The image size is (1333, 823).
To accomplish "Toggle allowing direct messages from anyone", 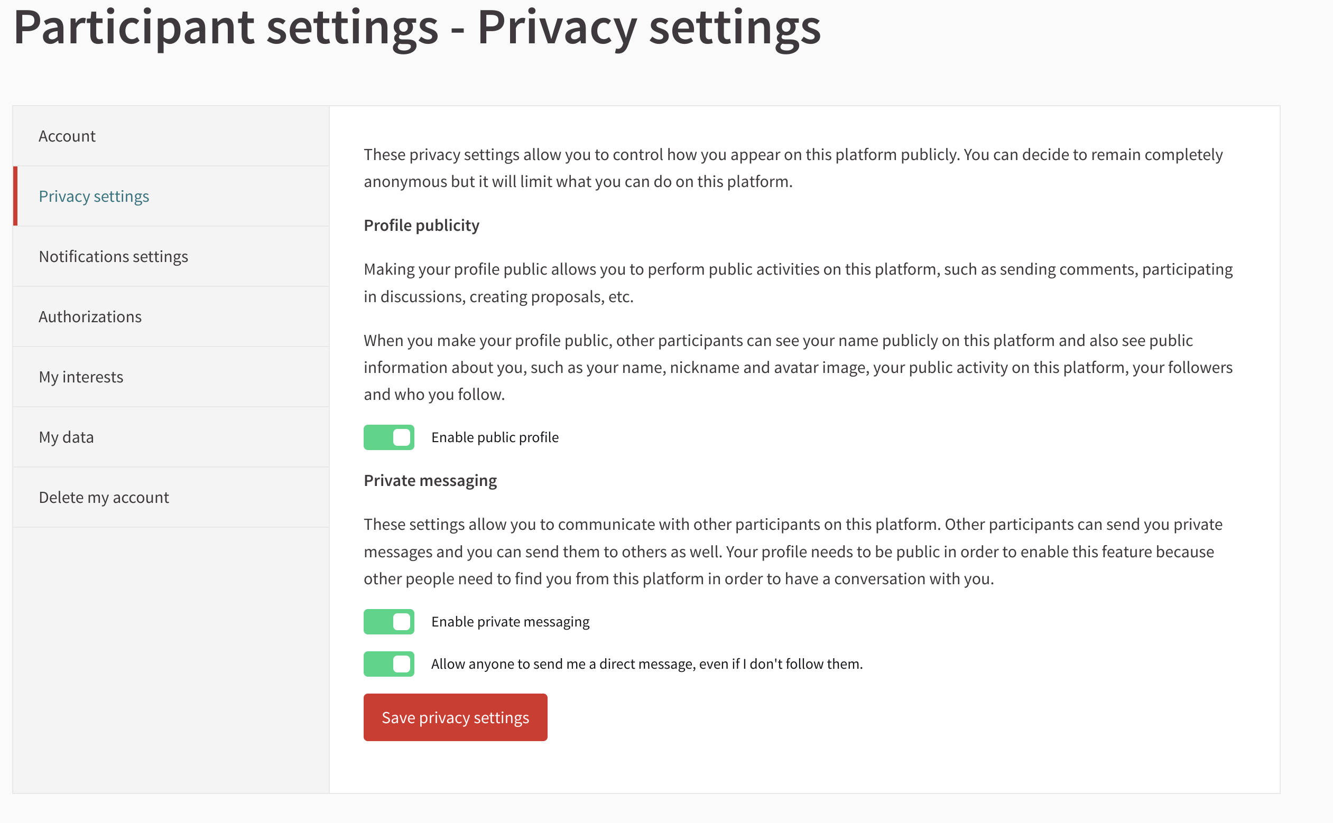I will [389, 663].
